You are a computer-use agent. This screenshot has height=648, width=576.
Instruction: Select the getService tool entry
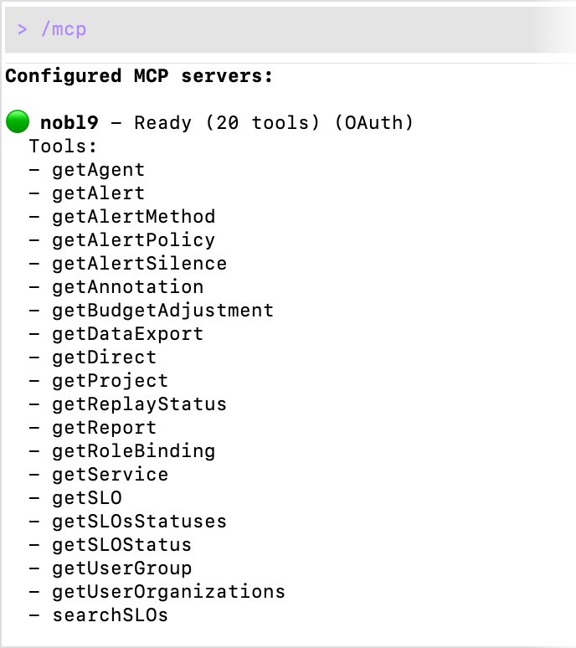tap(110, 475)
